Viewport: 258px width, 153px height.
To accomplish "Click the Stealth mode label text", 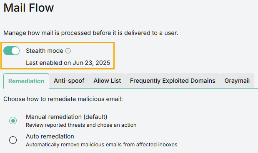I will tap(45, 51).
